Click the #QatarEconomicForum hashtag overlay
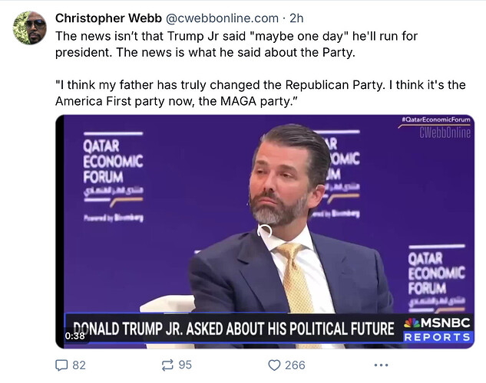Viewport: 486px width, 383px height. (436, 119)
